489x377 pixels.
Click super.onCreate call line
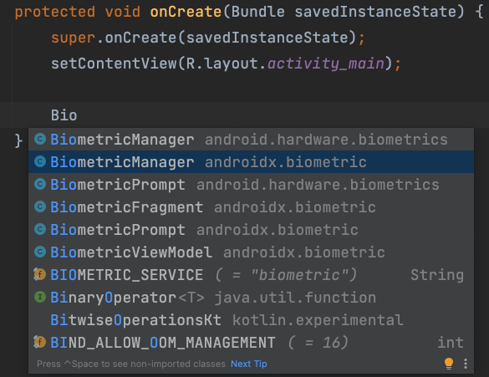tap(207, 38)
